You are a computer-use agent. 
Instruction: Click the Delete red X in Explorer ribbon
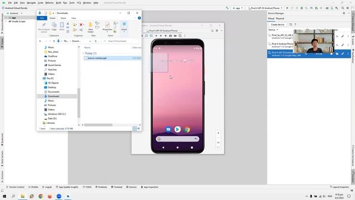click(x=81, y=24)
